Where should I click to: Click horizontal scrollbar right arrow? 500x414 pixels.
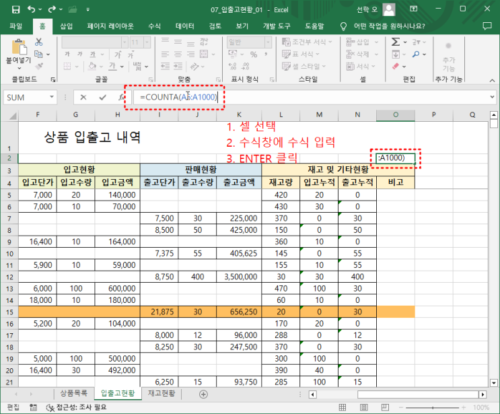(x=483, y=394)
